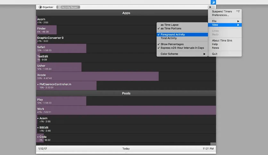Toggle Express ≥24-Hour Intervals in Days
This screenshot has width=268, height=155.
tap(182, 48)
